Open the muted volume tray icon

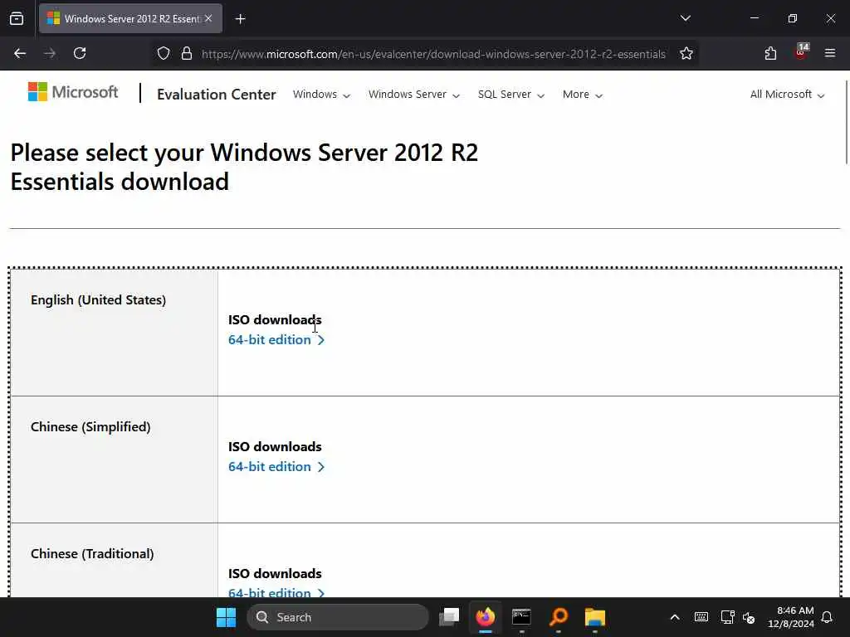point(749,617)
